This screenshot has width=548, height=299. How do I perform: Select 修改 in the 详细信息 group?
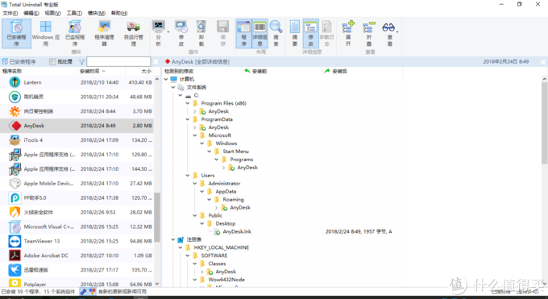click(x=311, y=34)
